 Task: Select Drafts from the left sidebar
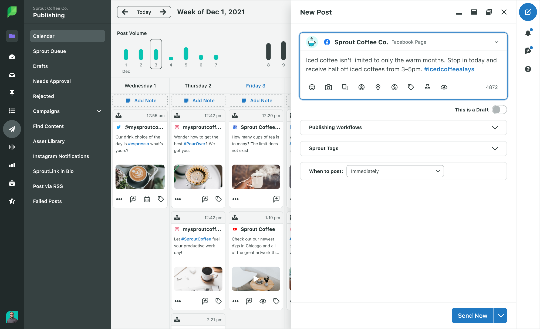tap(40, 66)
